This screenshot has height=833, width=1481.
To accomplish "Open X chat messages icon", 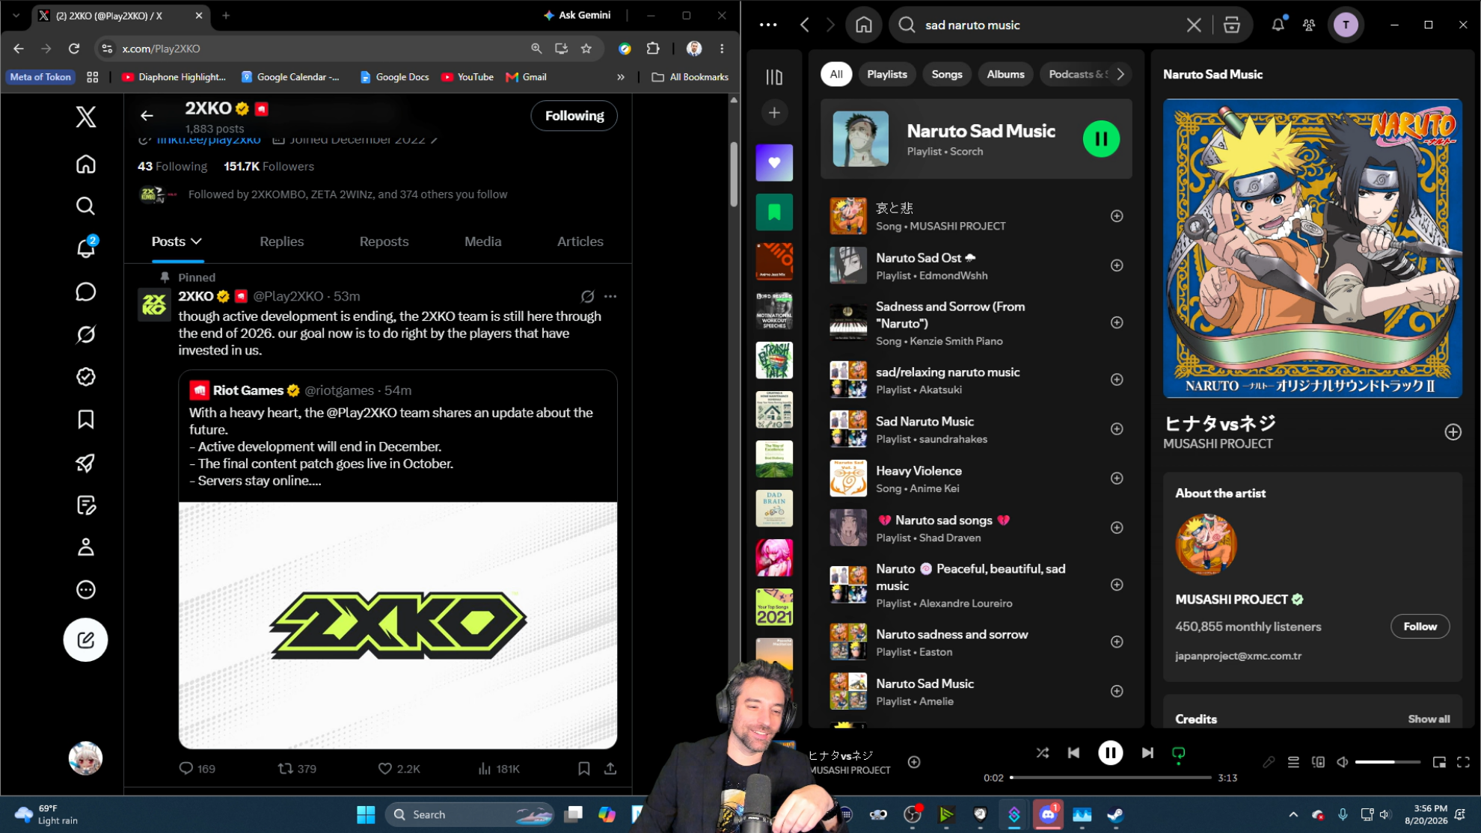I will (x=86, y=292).
